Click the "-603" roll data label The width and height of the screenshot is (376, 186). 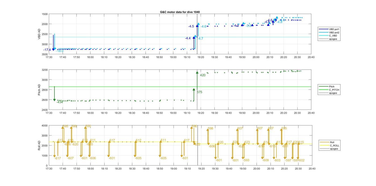pyautogui.click(x=277, y=161)
